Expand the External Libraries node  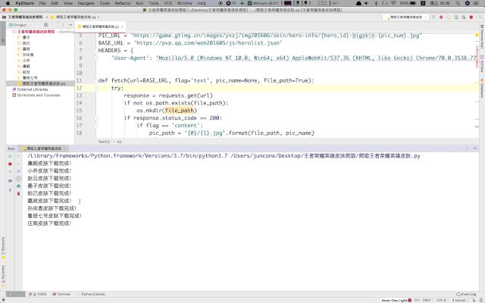pos(11,89)
